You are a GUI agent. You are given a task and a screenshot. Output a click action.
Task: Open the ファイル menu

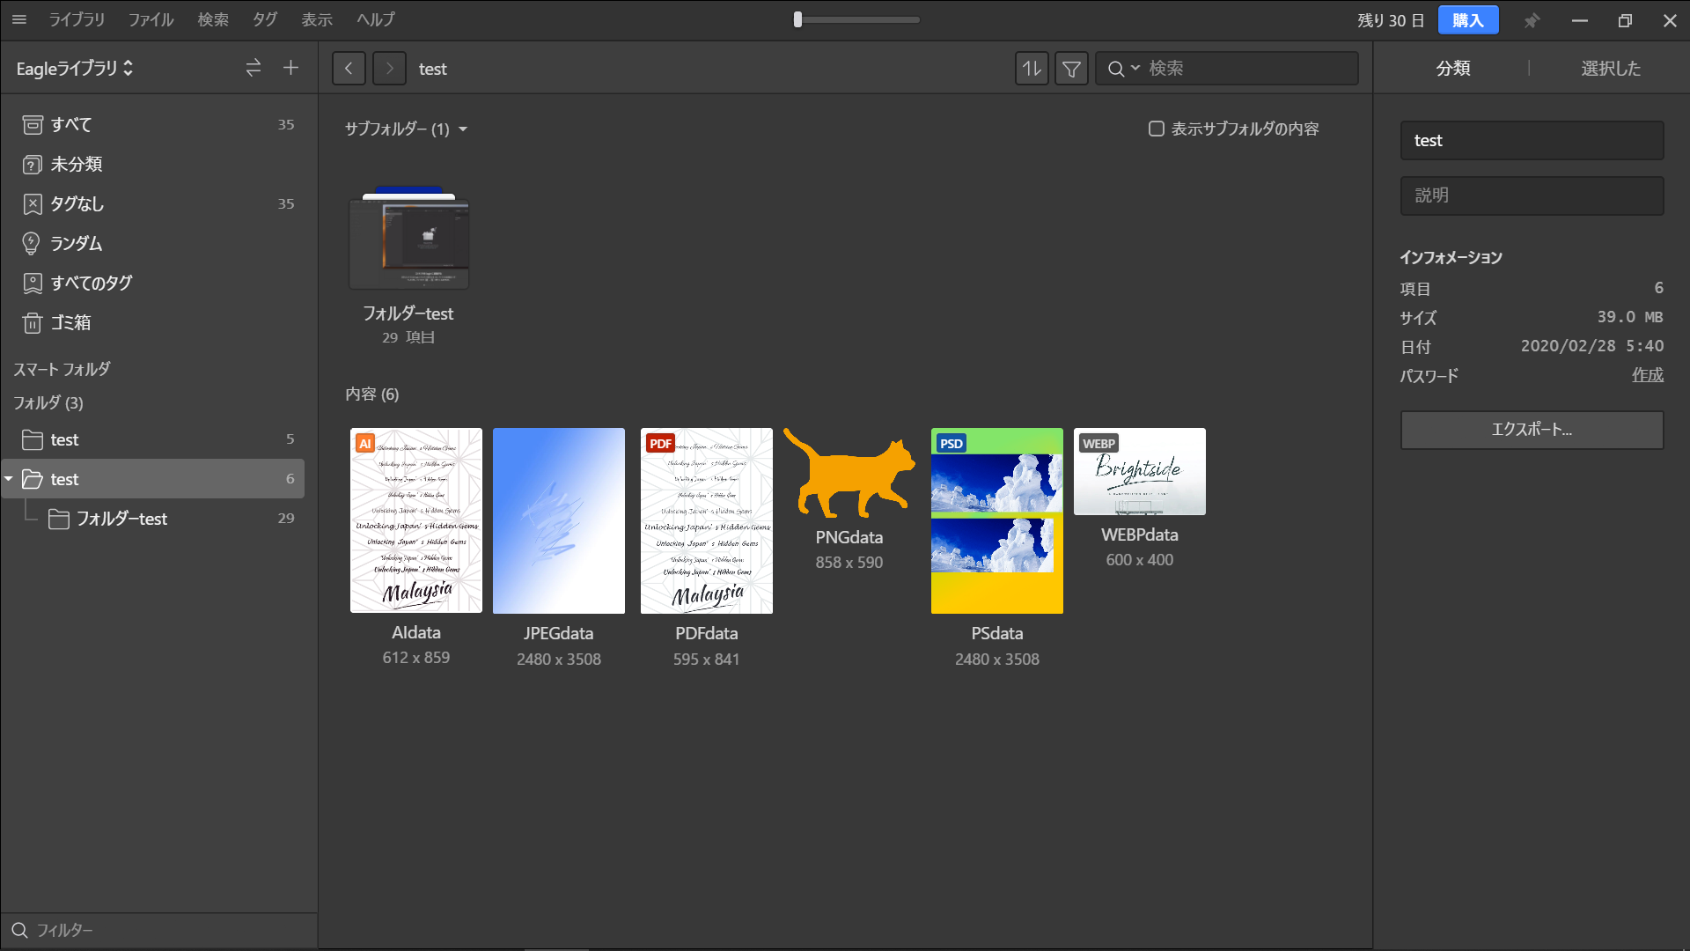pos(151,19)
